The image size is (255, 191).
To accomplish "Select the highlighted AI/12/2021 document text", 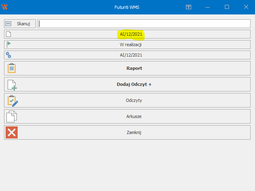I will [x=131, y=34].
